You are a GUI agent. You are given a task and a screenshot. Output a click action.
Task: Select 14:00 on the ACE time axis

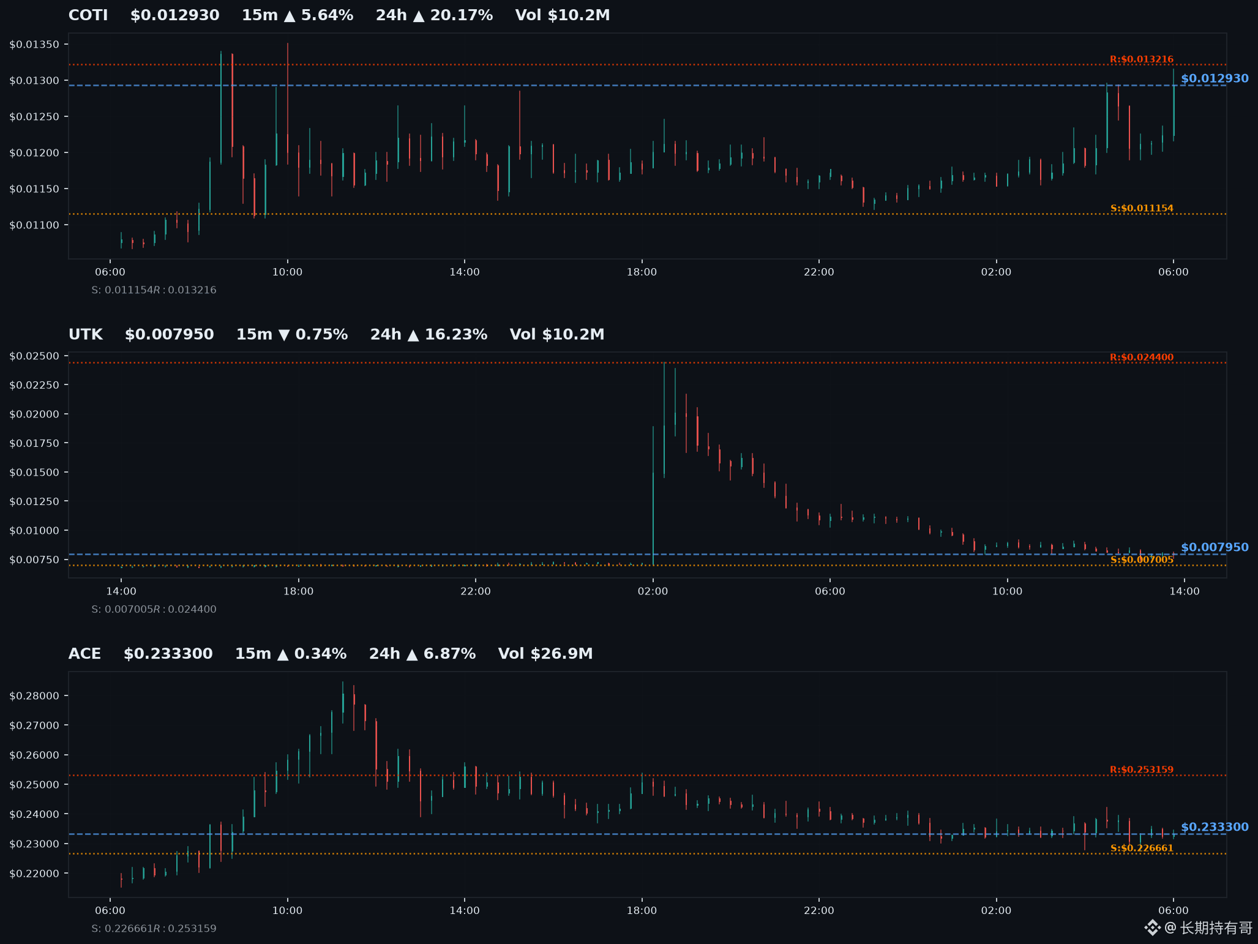[x=465, y=911]
